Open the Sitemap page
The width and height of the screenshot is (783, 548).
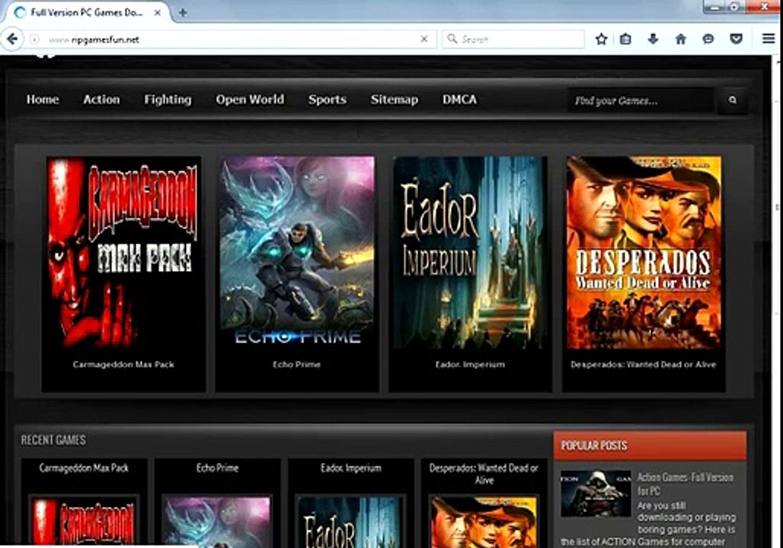394,100
